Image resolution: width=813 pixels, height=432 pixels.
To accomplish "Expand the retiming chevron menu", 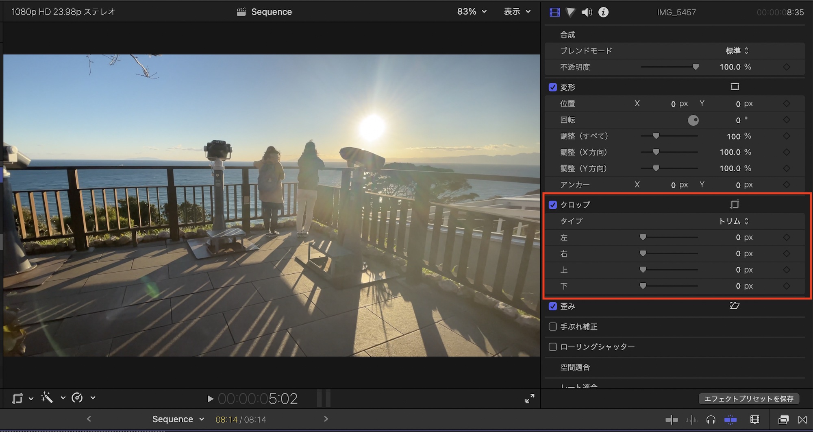I will pyautogui.click(x=93, y=398).
